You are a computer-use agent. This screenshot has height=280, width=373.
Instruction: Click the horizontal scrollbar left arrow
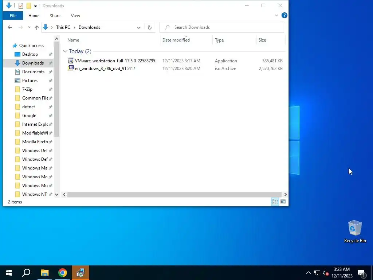coord(64,195)
